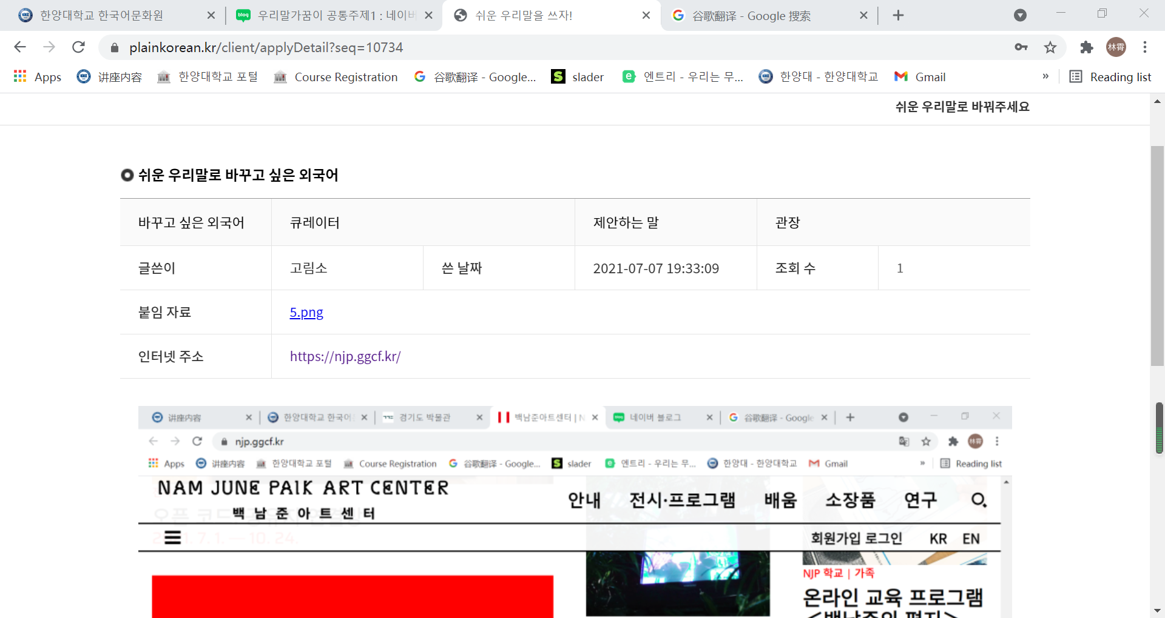Switch to the 한양대학교 한국어문화원 tab
Image resolution: width=1165 pixels, height=618 pixels.
[x=101, y=15]
